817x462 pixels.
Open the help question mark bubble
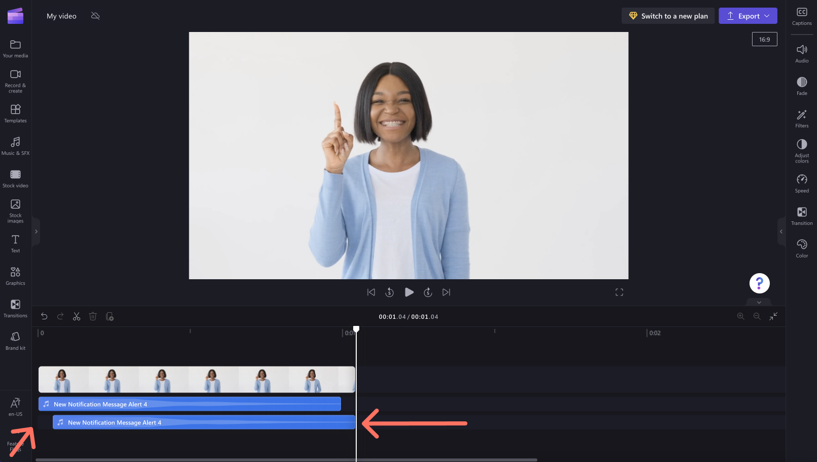tap(759, 283)
